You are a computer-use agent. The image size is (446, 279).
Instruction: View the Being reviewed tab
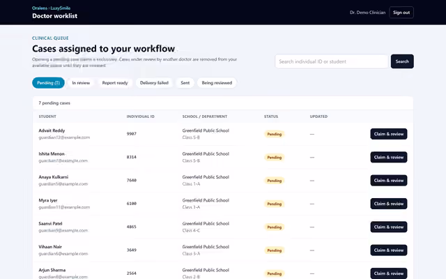point(217,83)
